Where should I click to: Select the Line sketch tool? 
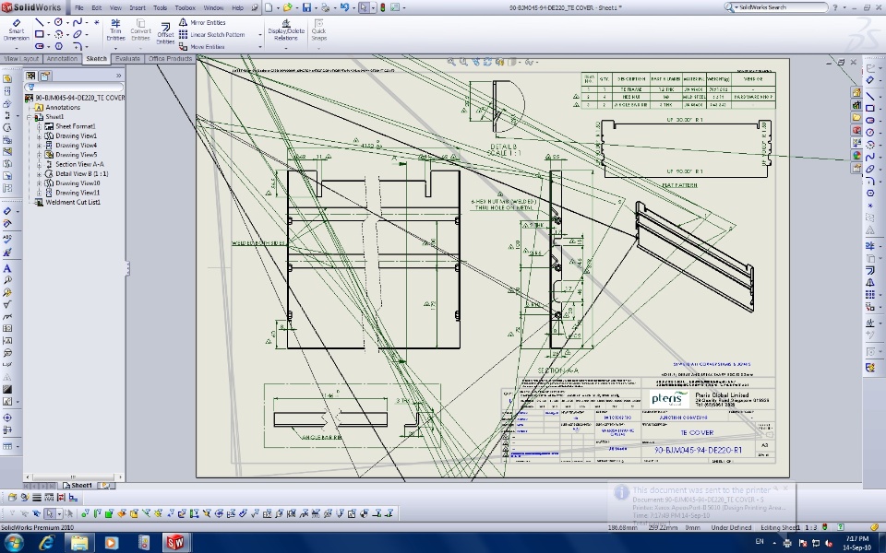click(39, 22)
